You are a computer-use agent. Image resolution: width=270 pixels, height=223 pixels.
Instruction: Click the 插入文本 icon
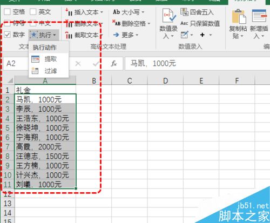pyautogui.click(x=69, y=12)
